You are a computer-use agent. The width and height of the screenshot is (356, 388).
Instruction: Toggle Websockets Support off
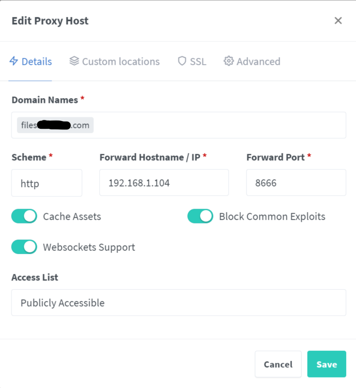tap(24, 247)
